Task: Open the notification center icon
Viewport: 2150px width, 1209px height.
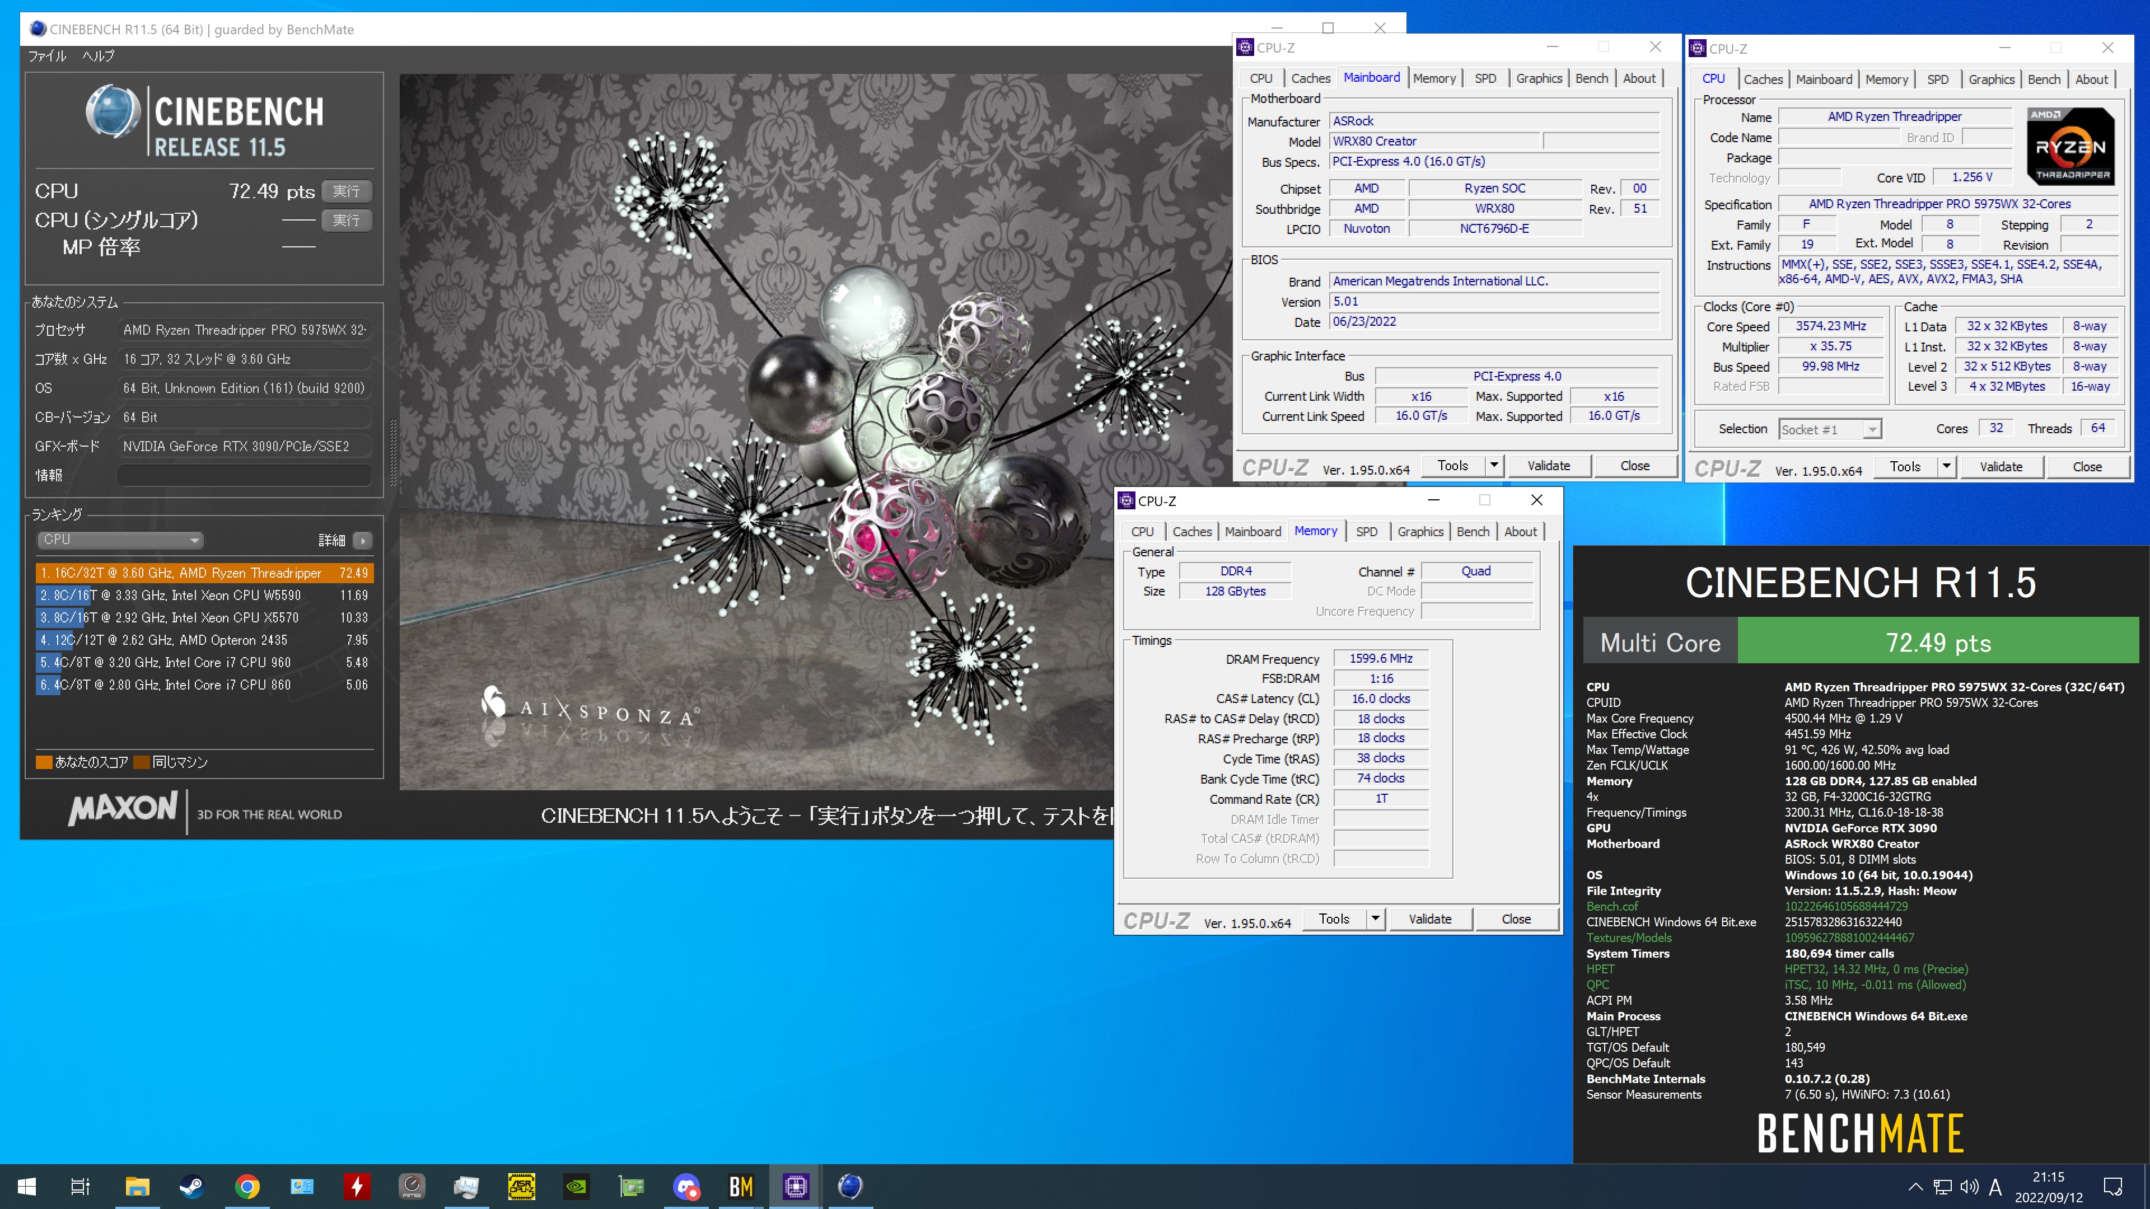Action: [x=2113, y=1187]
